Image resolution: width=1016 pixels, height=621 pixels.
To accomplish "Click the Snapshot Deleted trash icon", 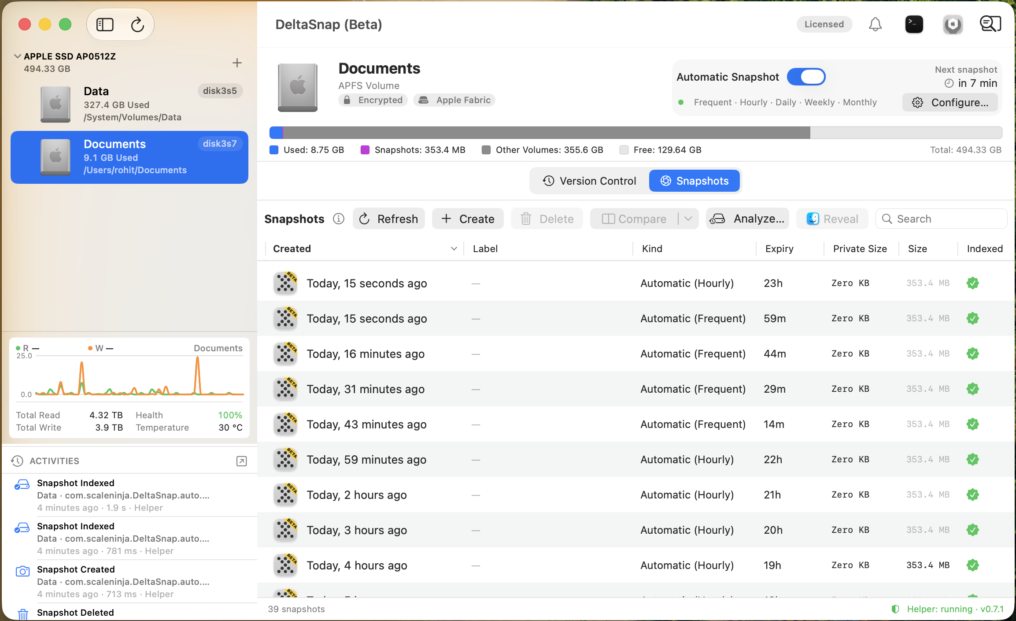I will (x=22, y=614).
